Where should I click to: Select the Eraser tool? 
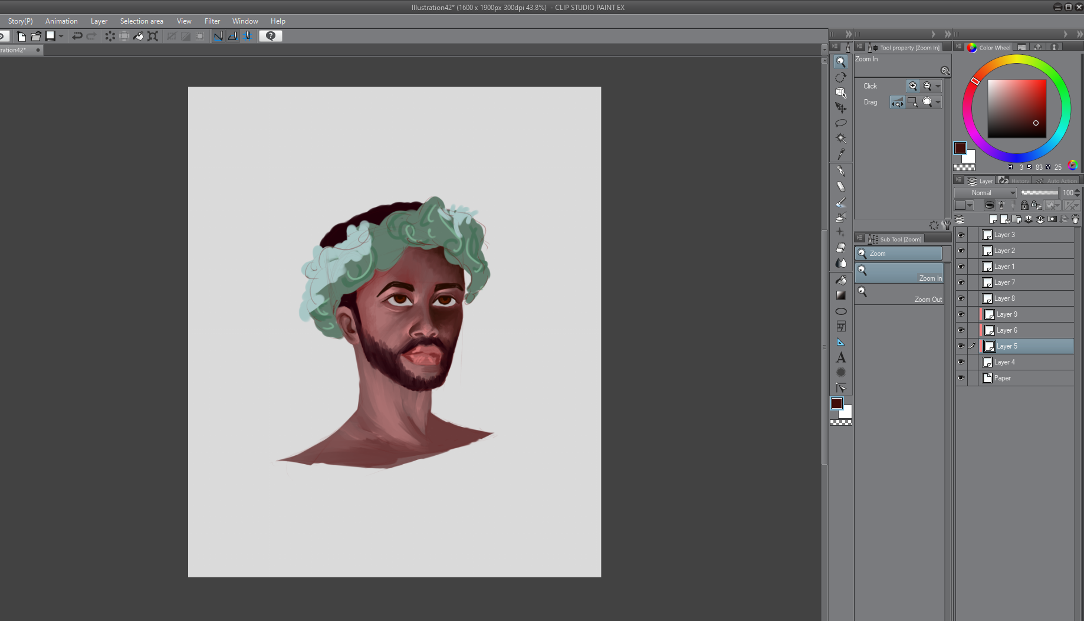pos(840,248)
